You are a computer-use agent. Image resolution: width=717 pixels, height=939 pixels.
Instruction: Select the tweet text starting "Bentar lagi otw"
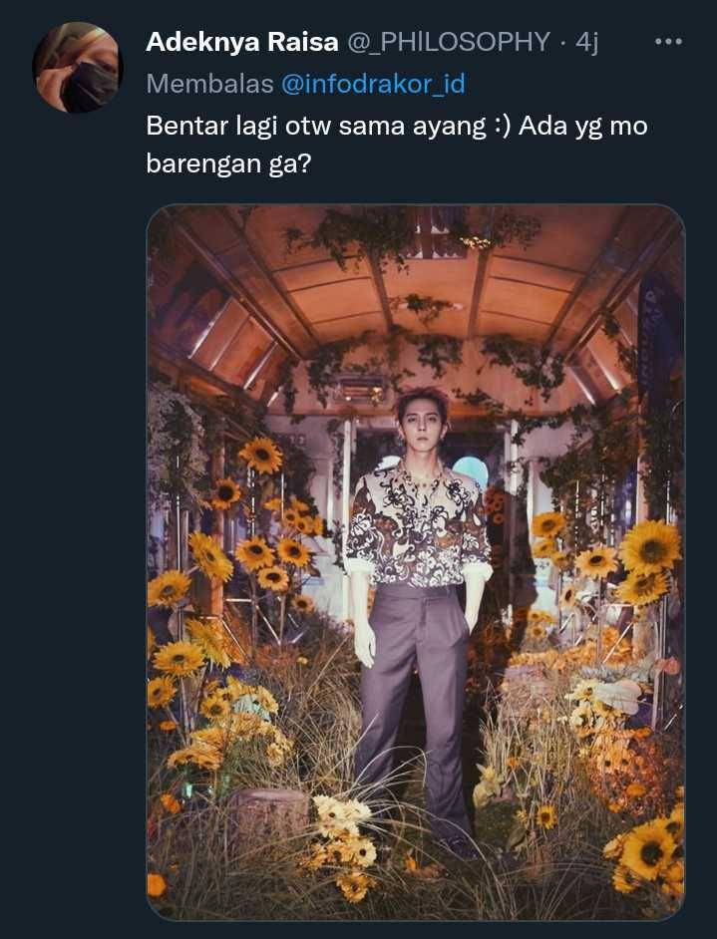pos(397,145)
